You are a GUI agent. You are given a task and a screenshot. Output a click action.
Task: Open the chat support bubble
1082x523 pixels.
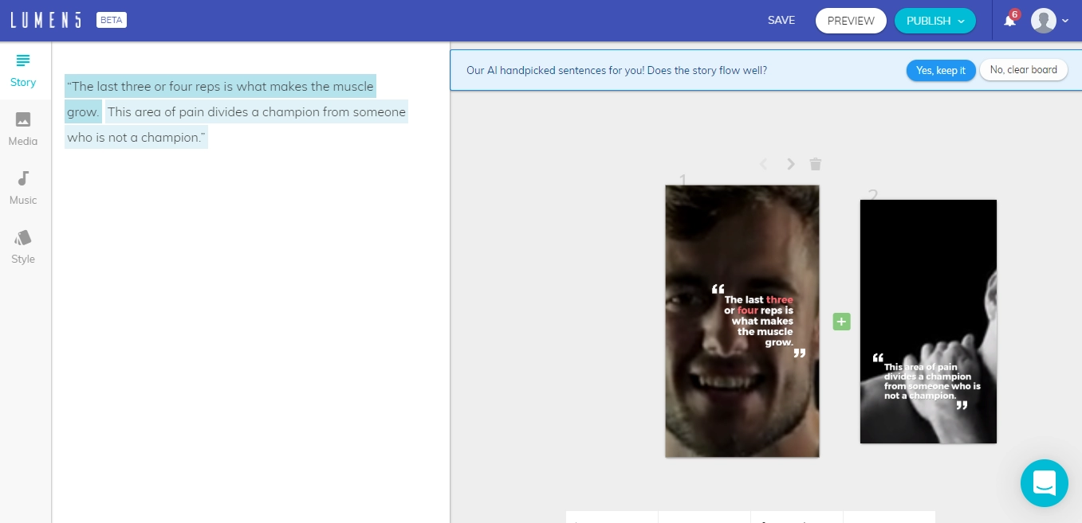click(x=1044, y=482)
